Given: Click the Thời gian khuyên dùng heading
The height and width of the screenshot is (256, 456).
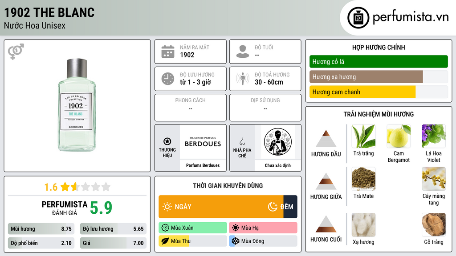Looking at the screenshot, I should click(x=228, y=186).
